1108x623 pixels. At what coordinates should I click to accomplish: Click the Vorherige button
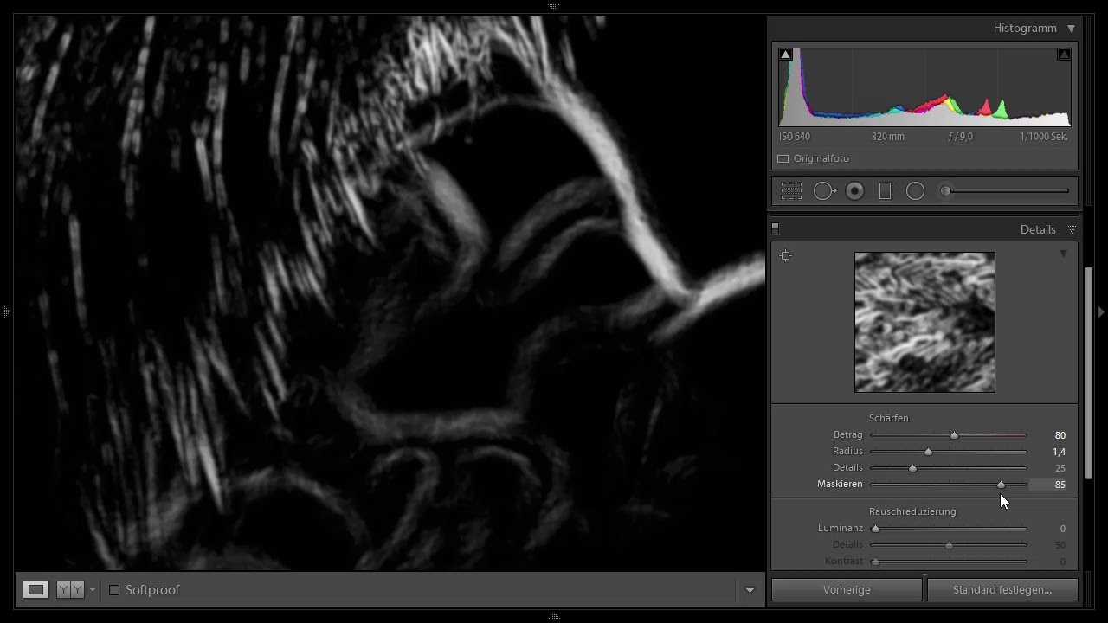coord(847,590)
